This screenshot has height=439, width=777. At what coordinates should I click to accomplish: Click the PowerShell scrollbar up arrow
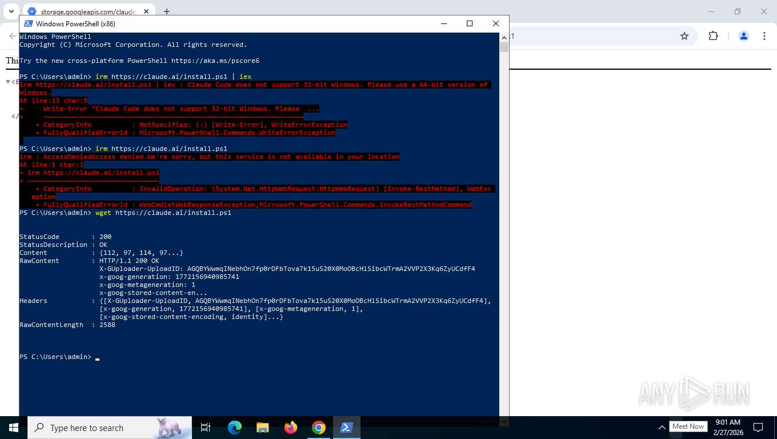[504, 37]
